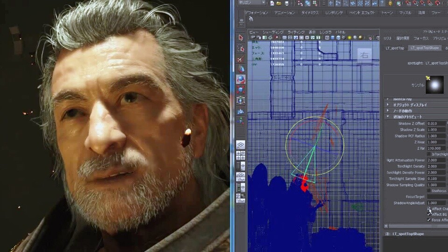Open the folder icon to open scene
Screen dimensions: 448x252
tap(279, 3)
